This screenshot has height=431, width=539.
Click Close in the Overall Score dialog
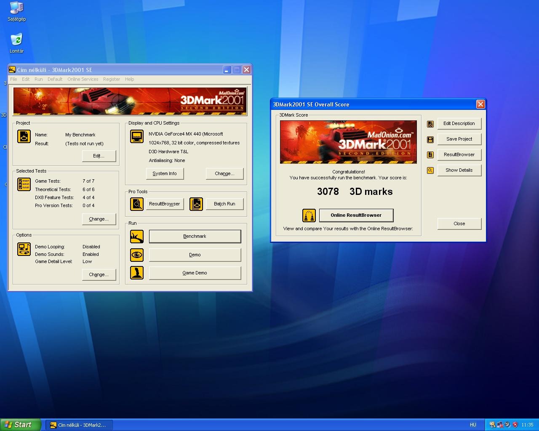pos(459,223)
